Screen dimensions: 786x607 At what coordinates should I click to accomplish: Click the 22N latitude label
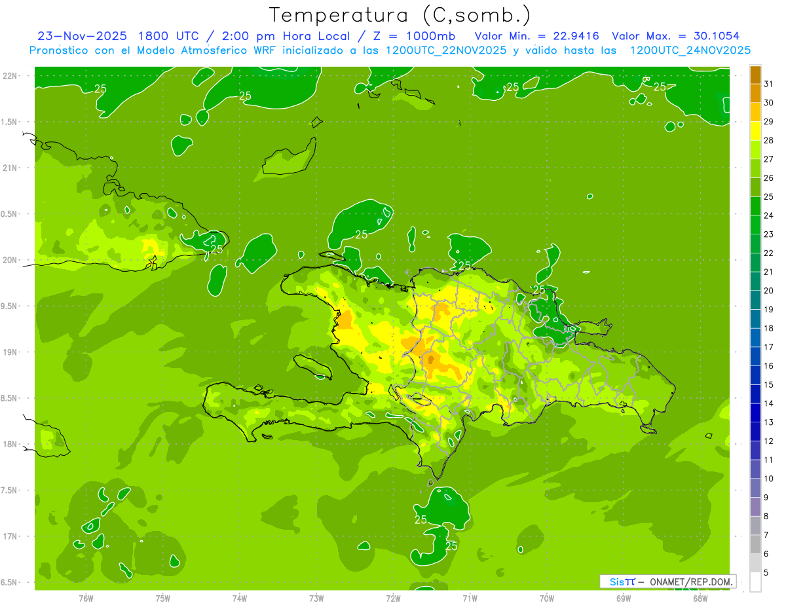(x=10, y=76)
